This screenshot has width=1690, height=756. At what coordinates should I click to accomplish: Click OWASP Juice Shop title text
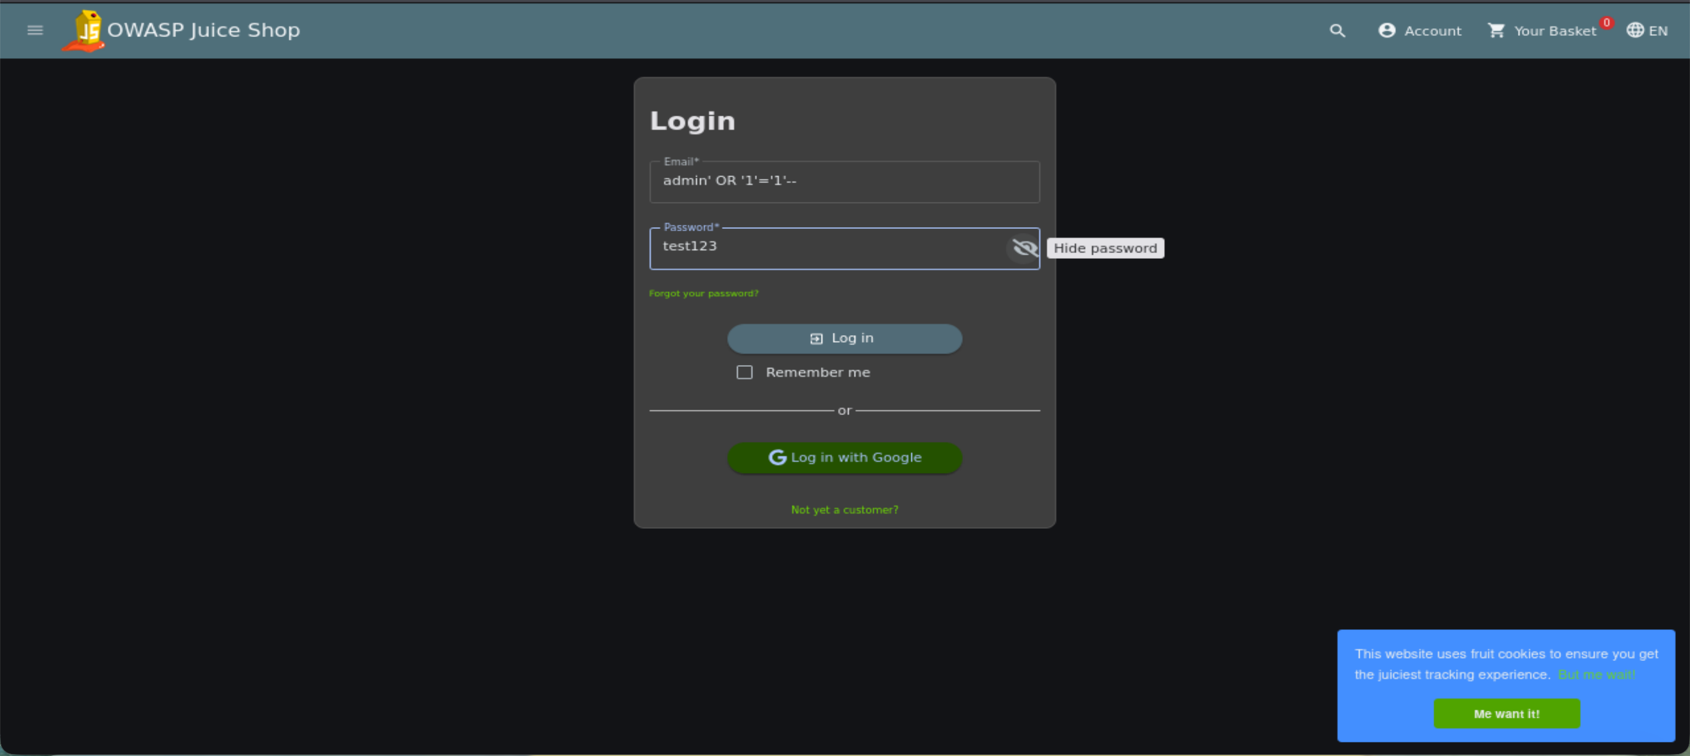204,30
